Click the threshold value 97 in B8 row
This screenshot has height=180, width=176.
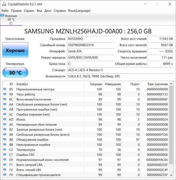point(138,140)
